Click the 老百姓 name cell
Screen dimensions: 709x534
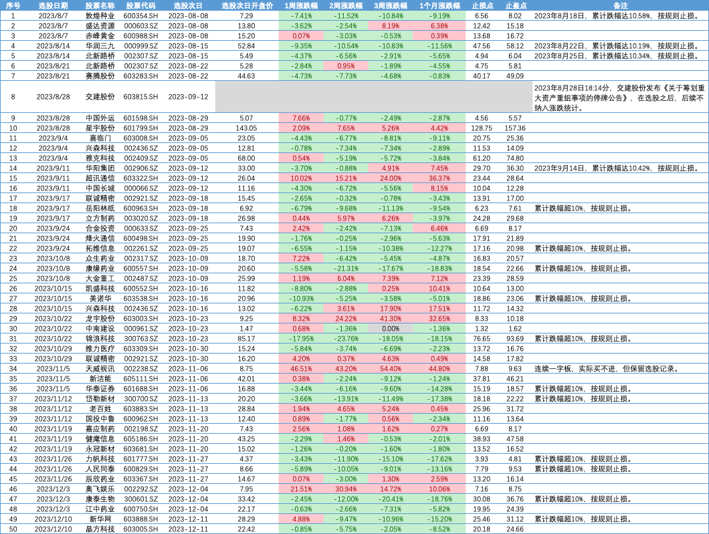coord(100,408)
